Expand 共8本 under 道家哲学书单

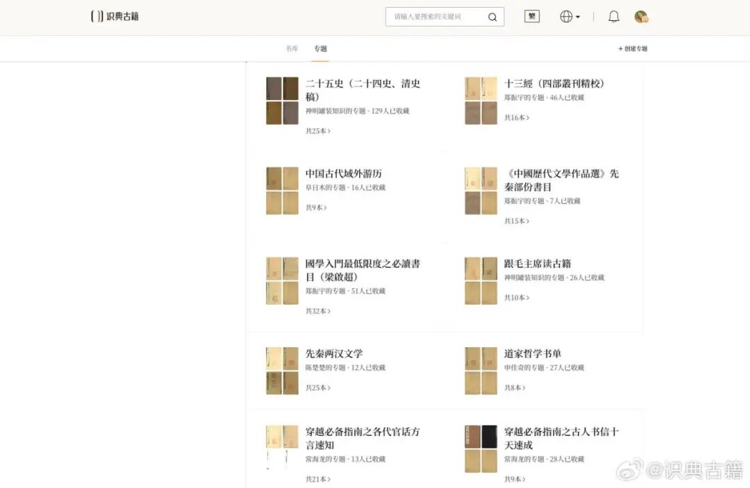515,387
